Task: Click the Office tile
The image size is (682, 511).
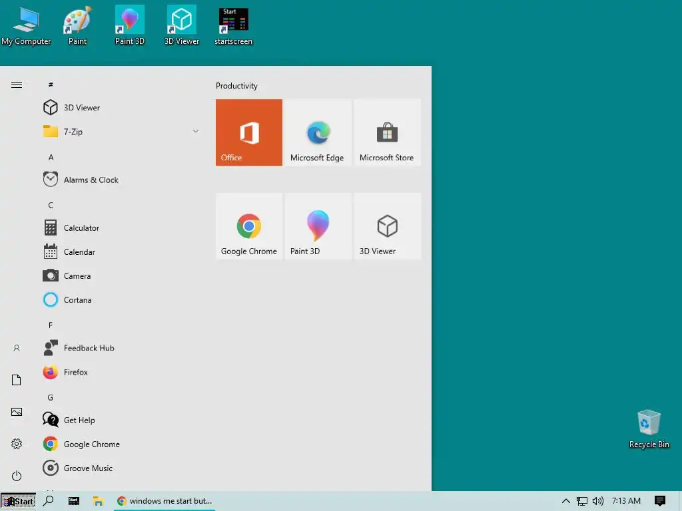Action: coord(249,132)
